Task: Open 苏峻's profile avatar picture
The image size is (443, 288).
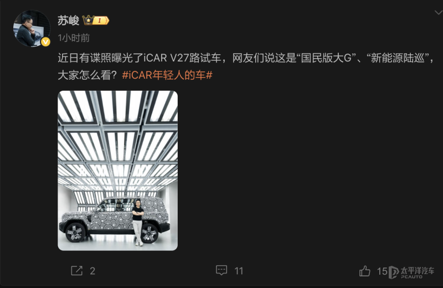Action: [x=32, y=28]
